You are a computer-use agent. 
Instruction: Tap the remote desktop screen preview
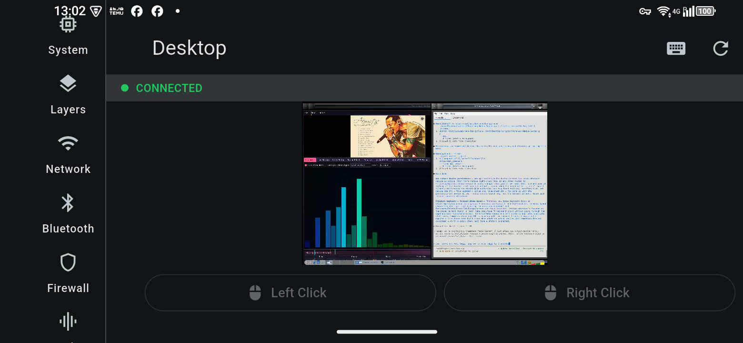[x=425, y=184]
